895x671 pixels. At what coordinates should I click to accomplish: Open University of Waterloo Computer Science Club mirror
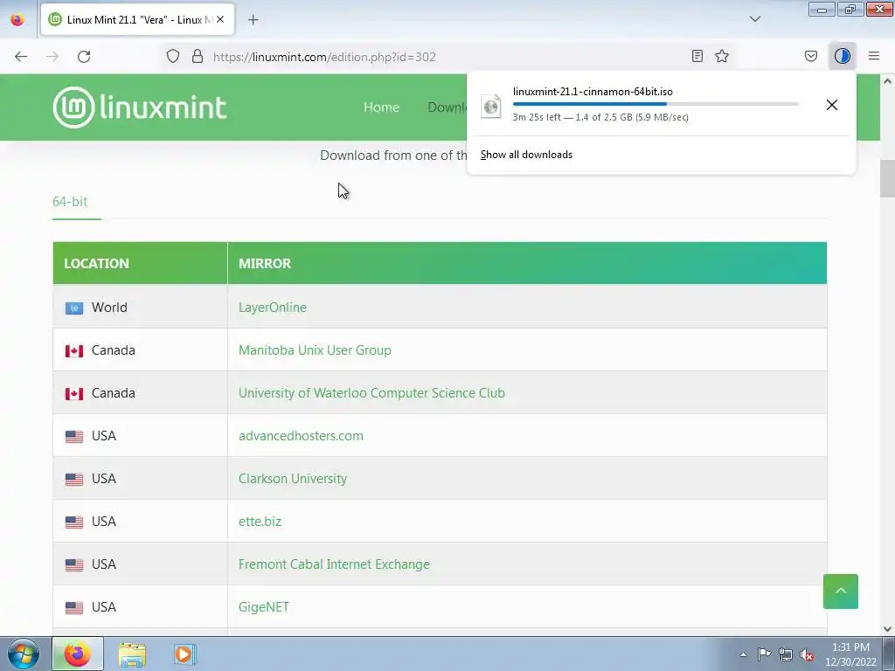coord(371,392)
